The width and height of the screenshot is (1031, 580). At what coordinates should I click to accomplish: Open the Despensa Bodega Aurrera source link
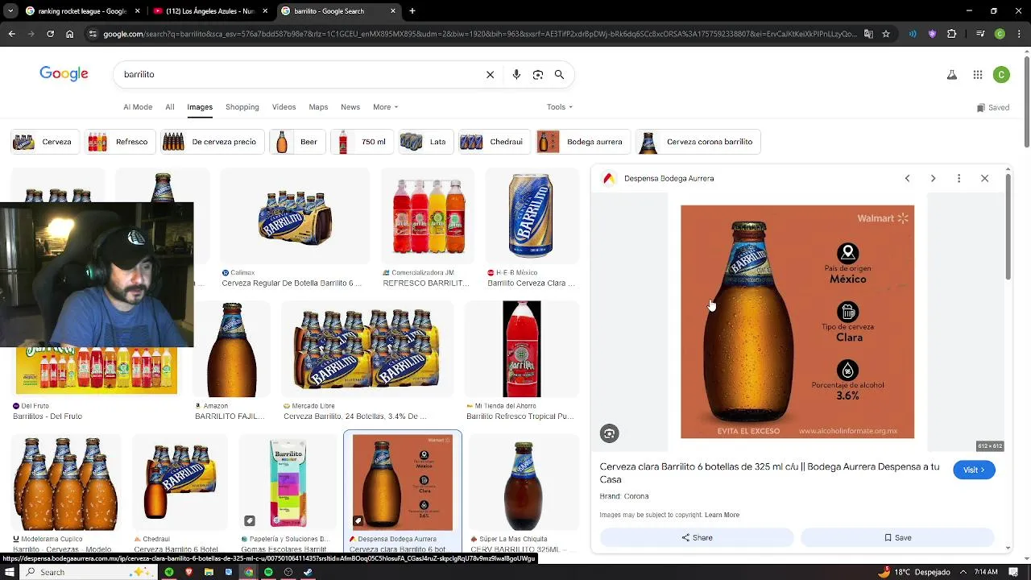(x=669, y=178)
